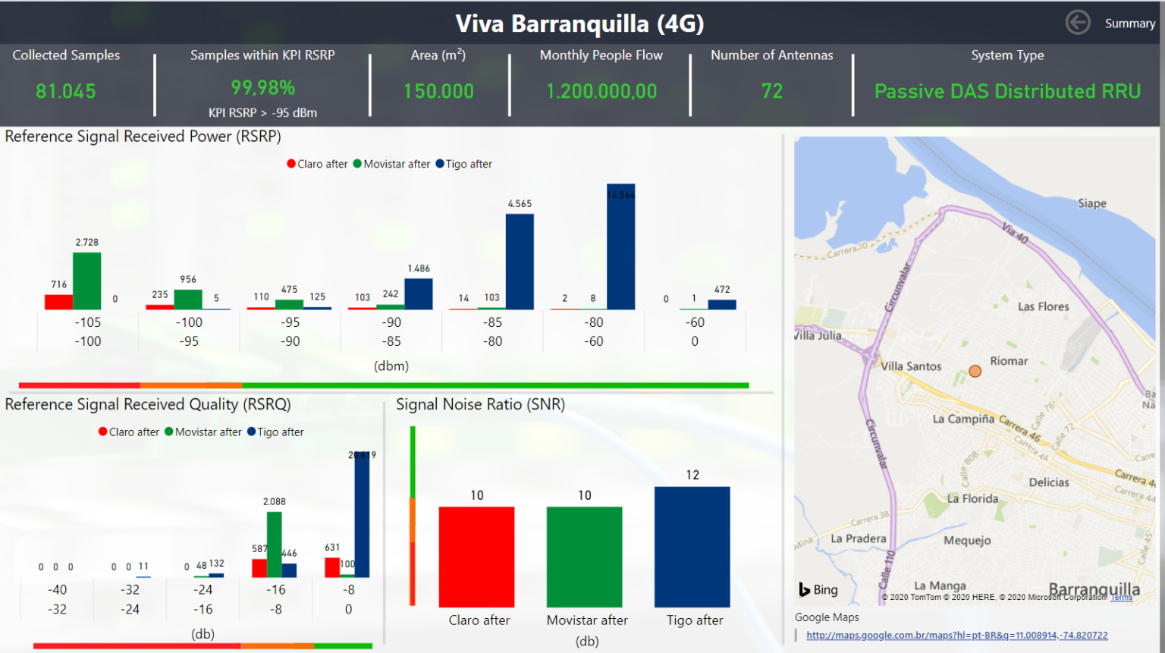Open the Terms link on the map

click(x=1120, y=597)
